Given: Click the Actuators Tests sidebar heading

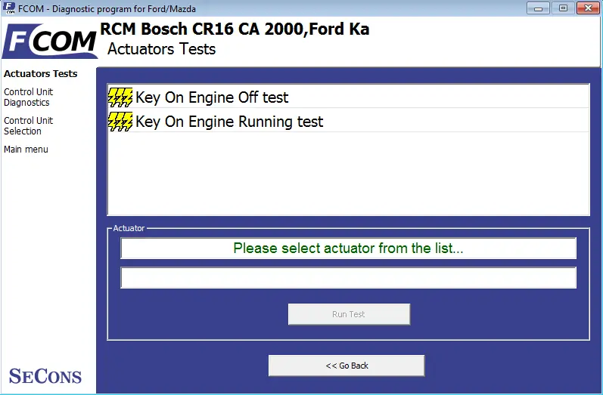Looking at the screenshot, I should point(40,74).
